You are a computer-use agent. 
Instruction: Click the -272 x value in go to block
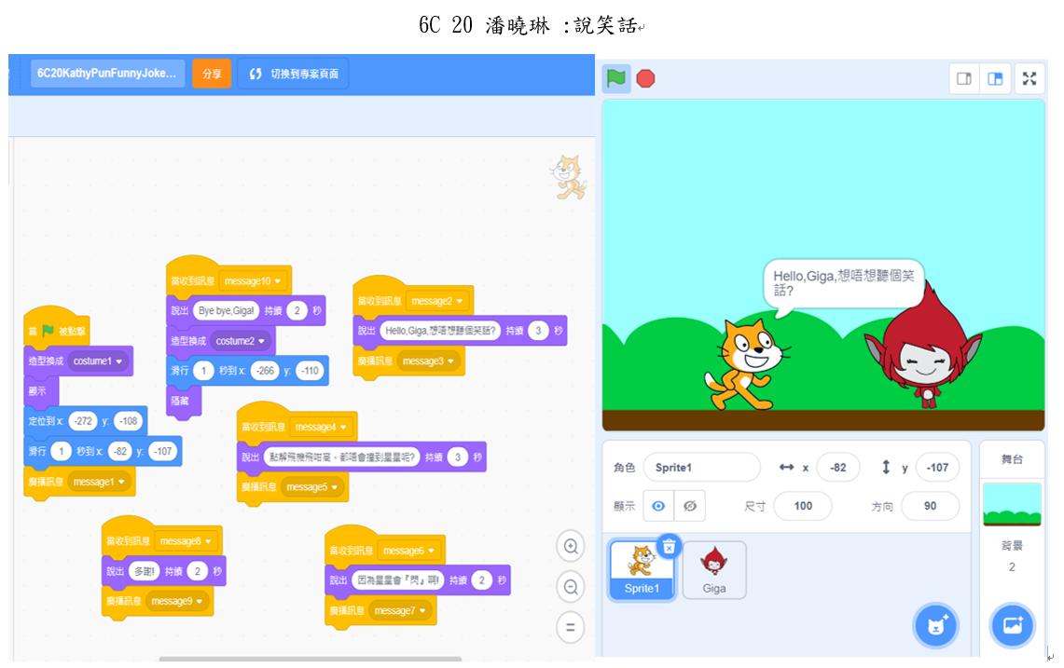83,421
